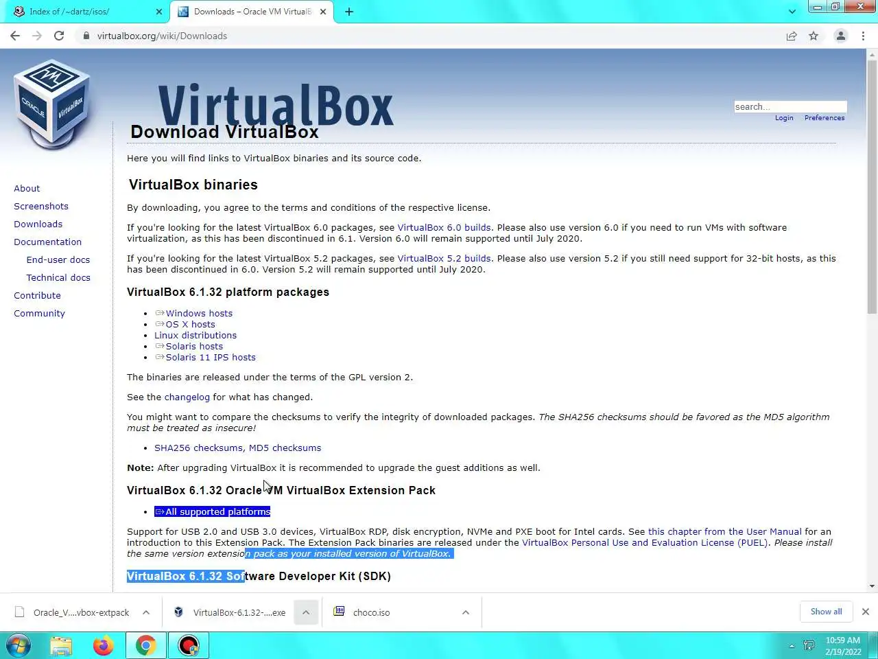Screen dimensions: 878x659
Task: Open Technical docs sidebar link
Action: point(58,277)
